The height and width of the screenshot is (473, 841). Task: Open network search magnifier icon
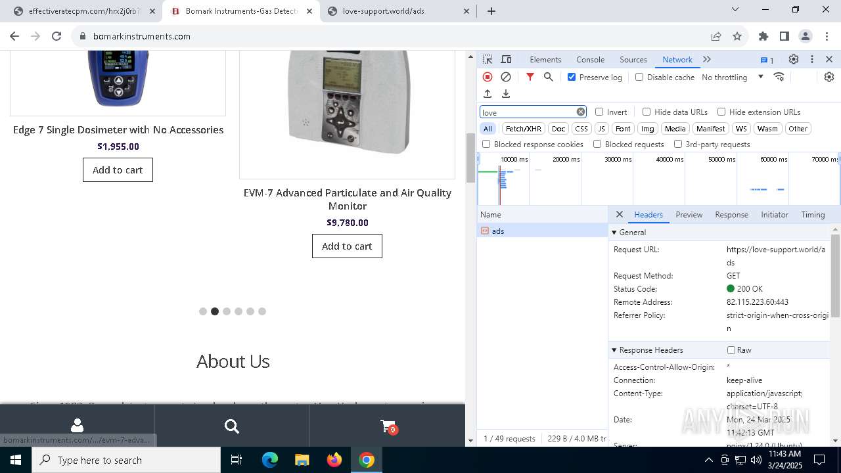pyautogui.click(x=549, y=77)
